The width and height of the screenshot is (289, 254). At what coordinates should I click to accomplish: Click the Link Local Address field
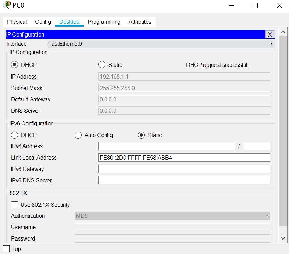184,158
